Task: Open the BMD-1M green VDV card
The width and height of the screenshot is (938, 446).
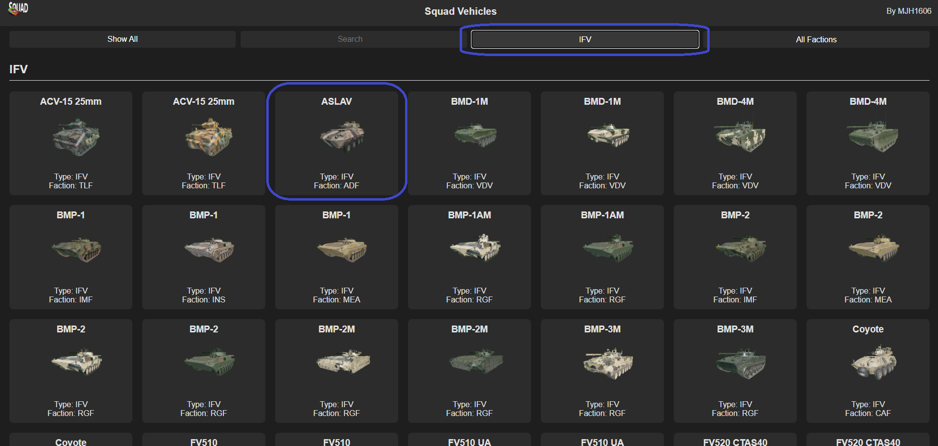Action: point(469,143)
